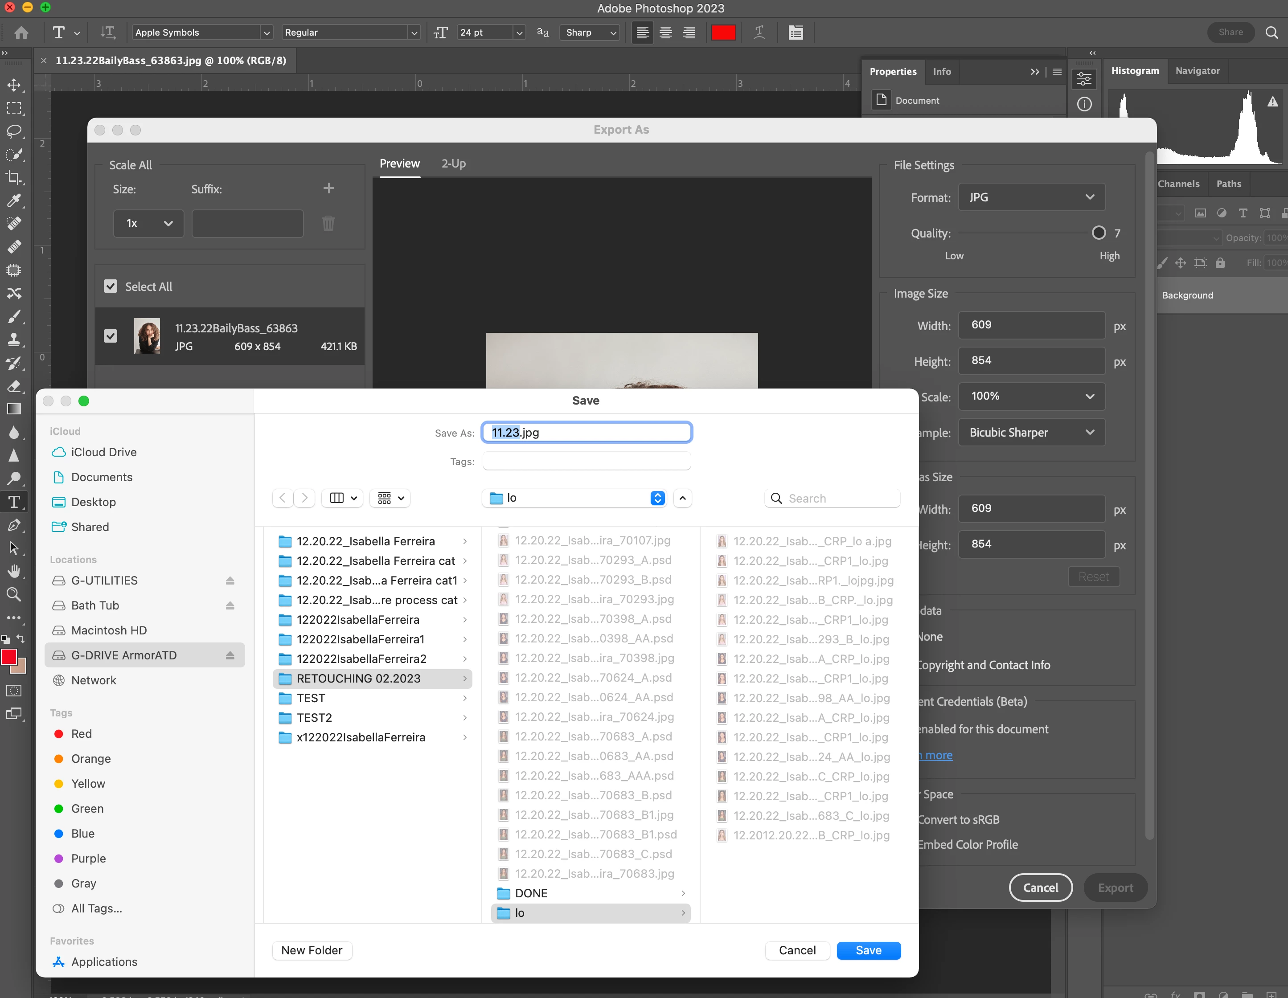The width and height of the screenshot is (1288, 998).
Task: Uncheck the 11.23.22BailyBass_63863 asset checkbox
Action: (110, 336)
